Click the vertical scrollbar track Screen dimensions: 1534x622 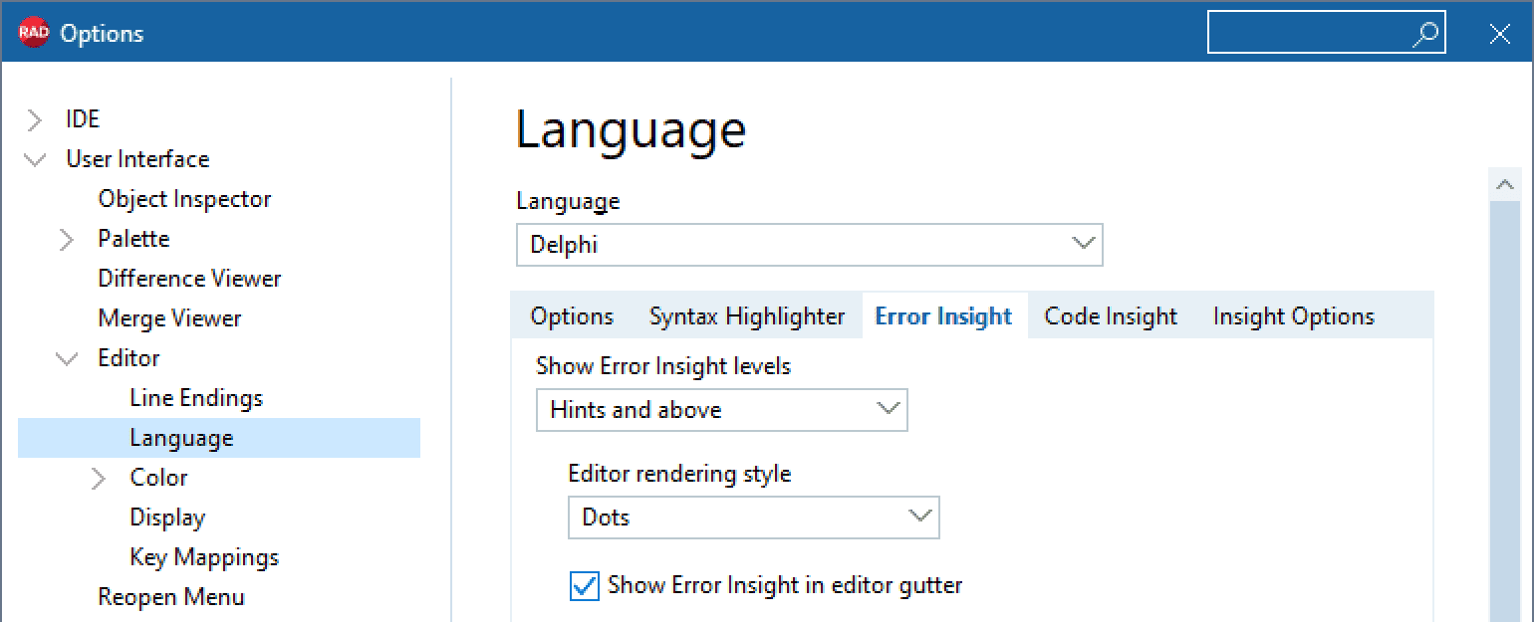tap(1504, 413)
